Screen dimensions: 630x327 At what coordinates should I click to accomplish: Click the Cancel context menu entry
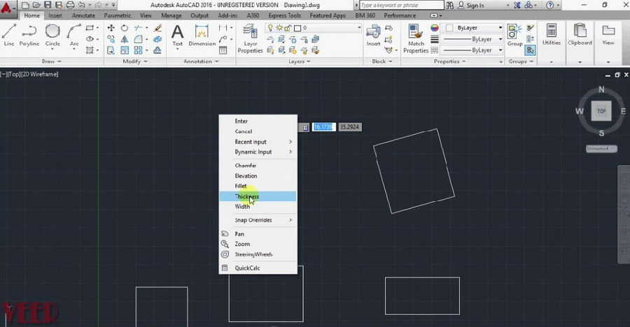tap(258, 131)
